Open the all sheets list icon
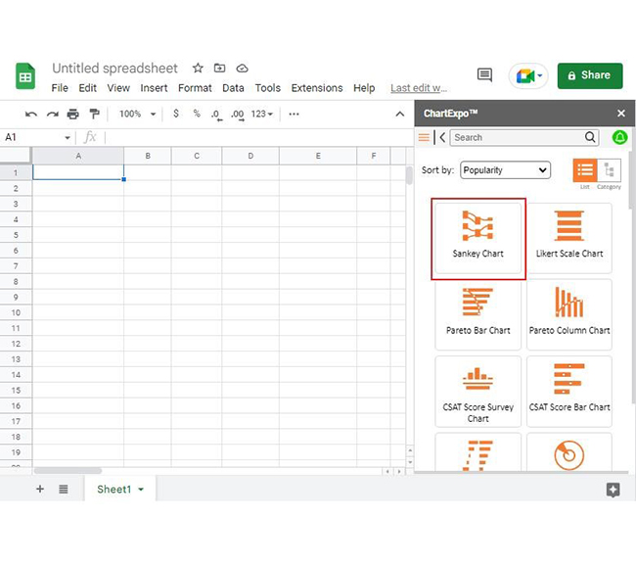636x564 pixels. tap(64, 490)
